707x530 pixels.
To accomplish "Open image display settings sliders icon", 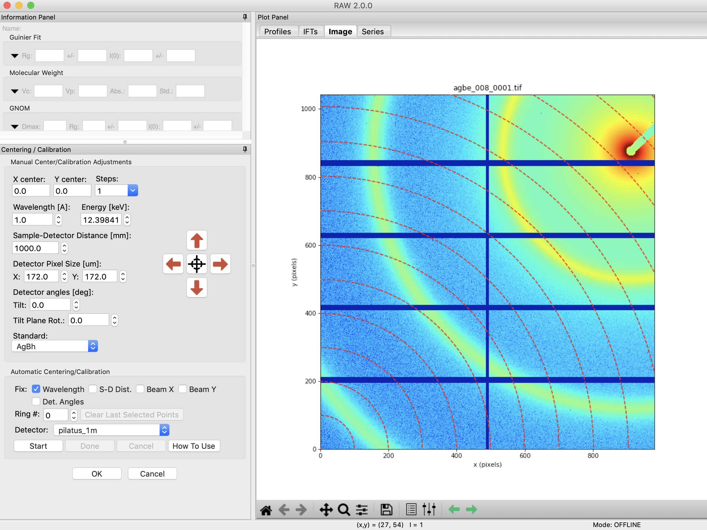I will click(429, 510).
